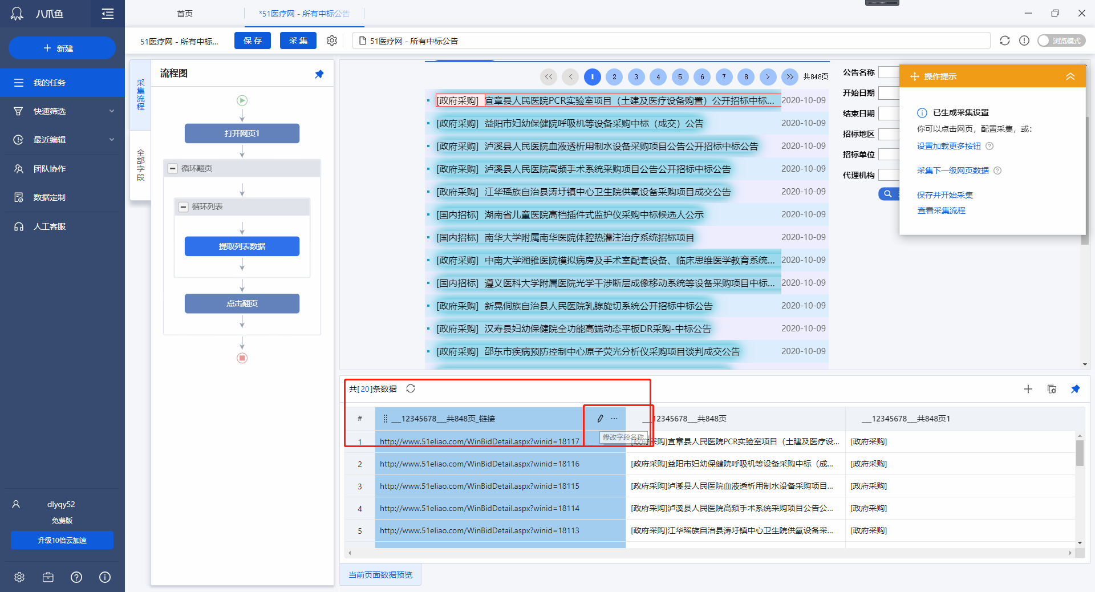Help icon beside 设置加载更多按钮
Image resolution: width=1095 pixels, height=592 pixels.
[989, 146]
